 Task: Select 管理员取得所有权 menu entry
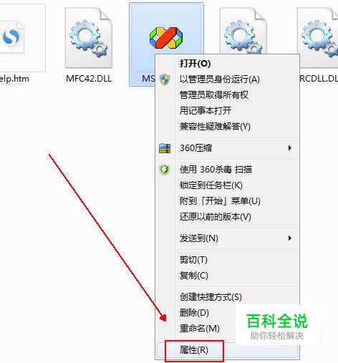coord(214,95)
